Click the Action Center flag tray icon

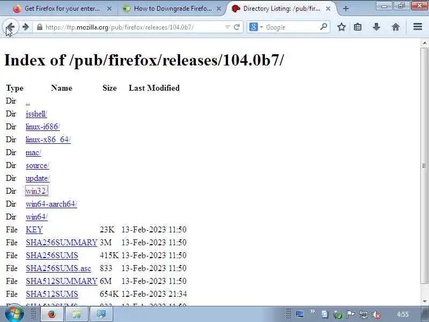point(350,314)
